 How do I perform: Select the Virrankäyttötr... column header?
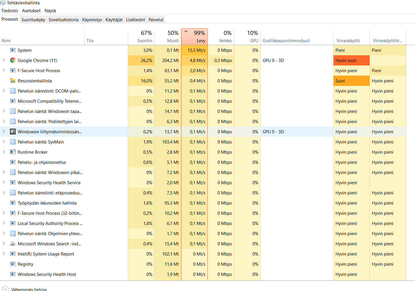(388, 37)
